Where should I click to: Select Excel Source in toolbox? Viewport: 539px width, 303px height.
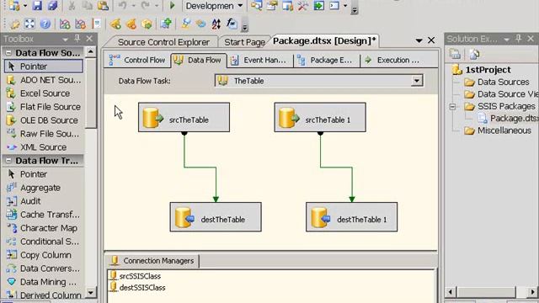pyautogui.click(x=44, y=93)
